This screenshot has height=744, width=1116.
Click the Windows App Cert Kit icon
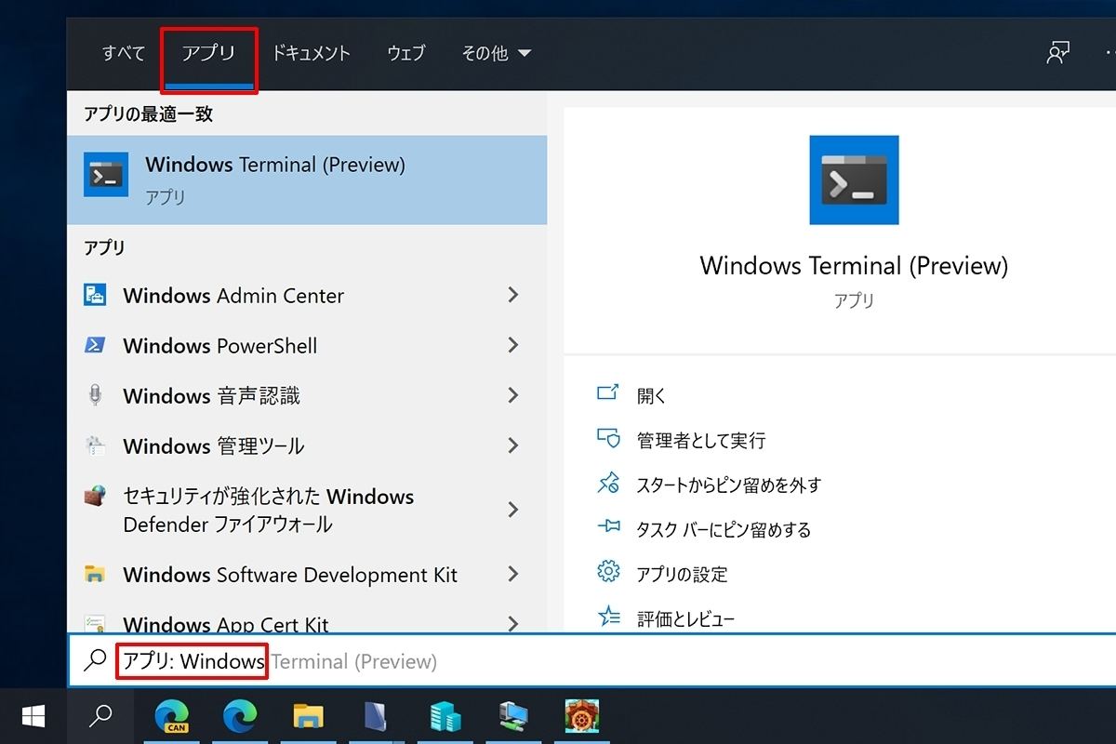coord(94,622)
